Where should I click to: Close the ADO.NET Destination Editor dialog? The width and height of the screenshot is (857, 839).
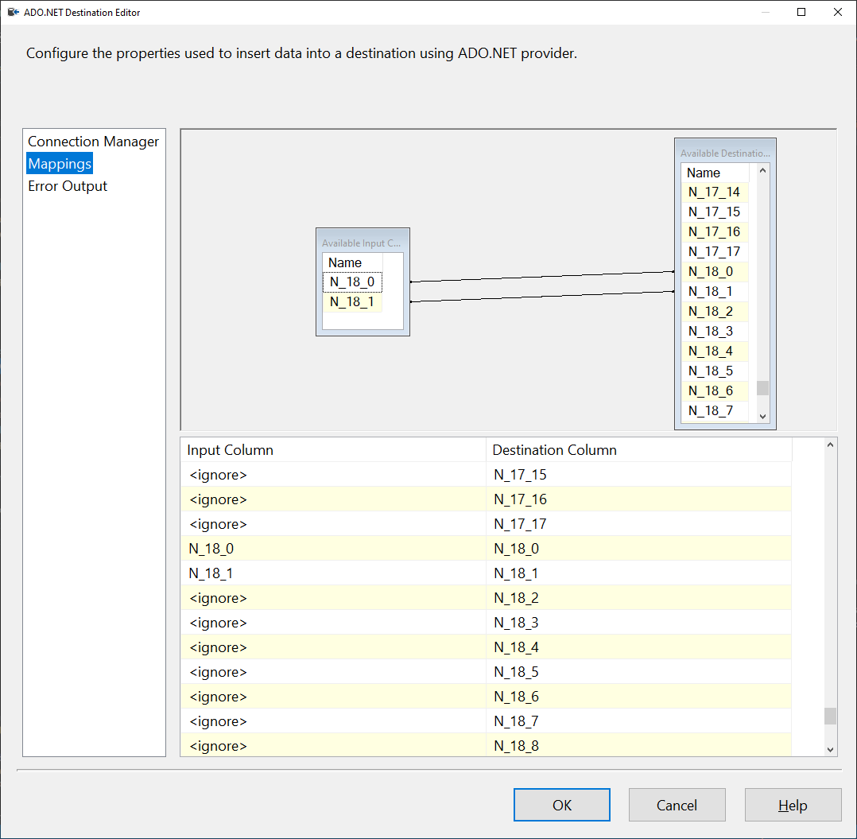[837, 12]
